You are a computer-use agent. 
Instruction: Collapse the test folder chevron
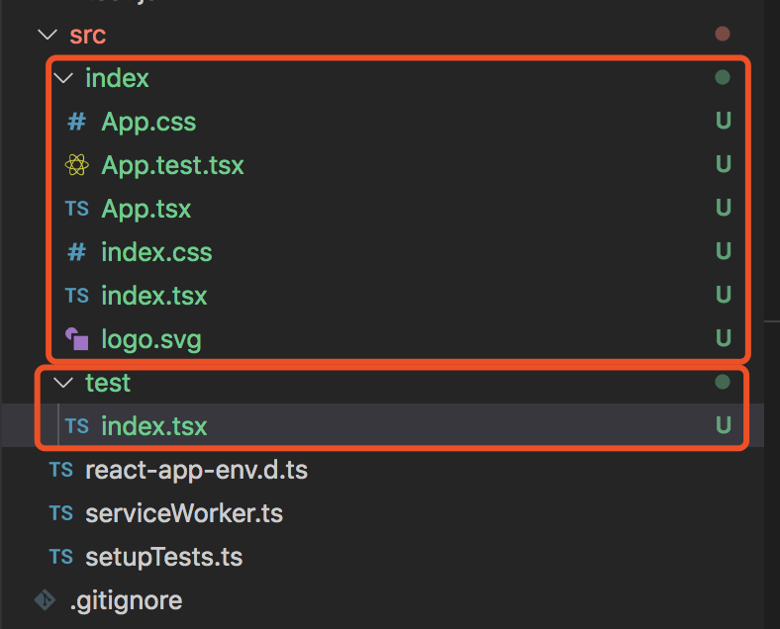[62, 383]
